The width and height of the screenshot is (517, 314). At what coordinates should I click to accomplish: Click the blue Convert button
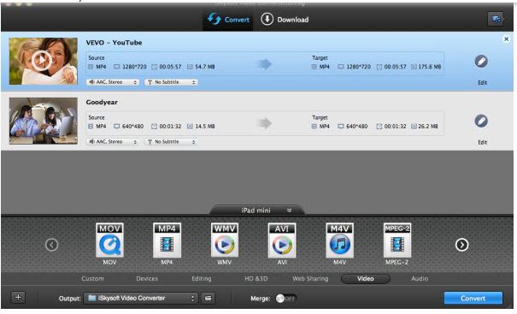[x=473, y=298]
